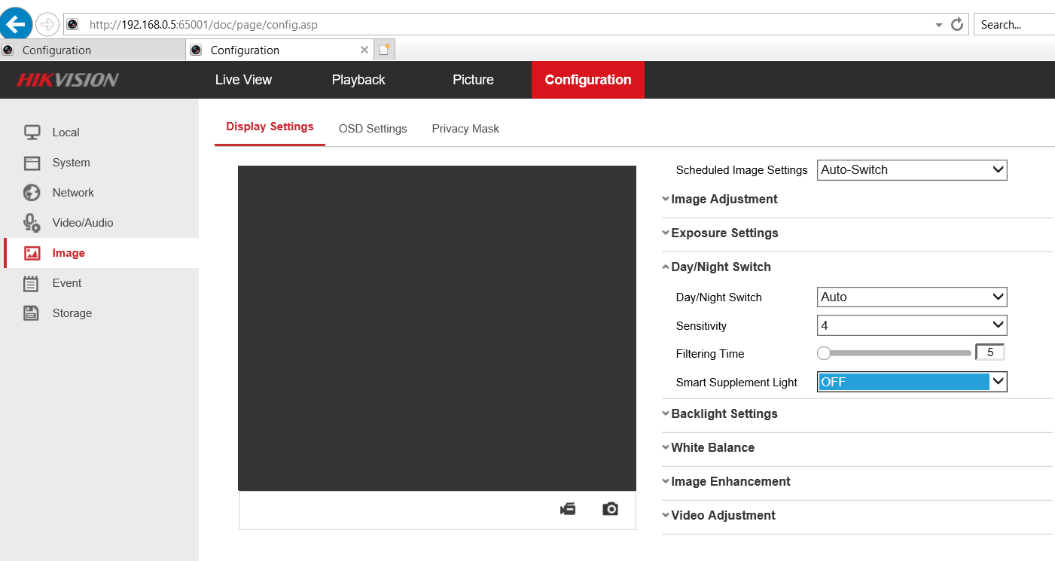Image resolution: width=1055 pixels, height=561 pixels.
Task: Open the Playback page
Action: pyautogui.click(x=358, y=80)
